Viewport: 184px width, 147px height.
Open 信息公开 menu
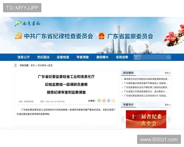[24, 57]
